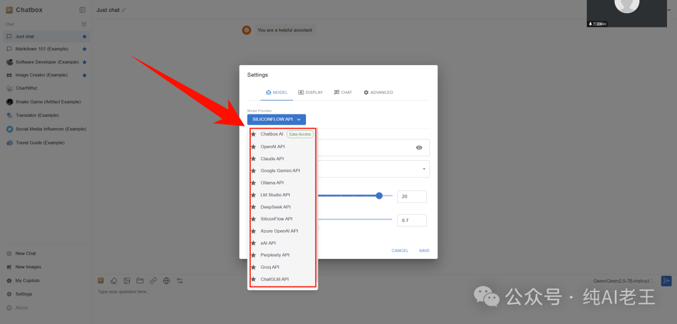Click the slider handle next to the 20 field
Viewport: 677px width, 324px height.
pos(379,196)
